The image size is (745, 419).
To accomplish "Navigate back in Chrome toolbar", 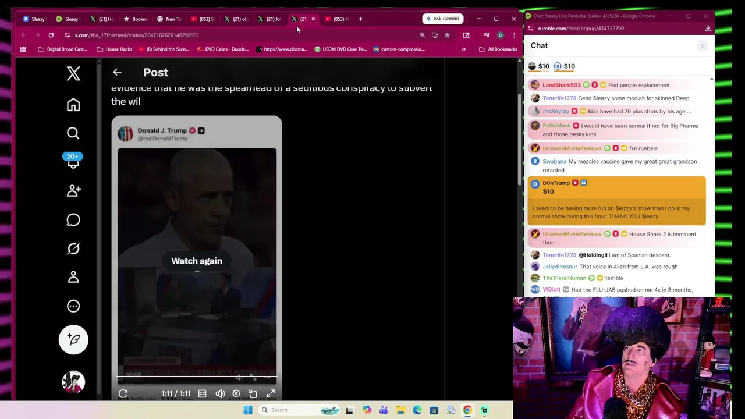I will (x=24, y=35).
